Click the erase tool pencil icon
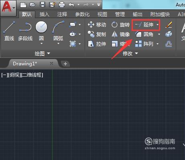The height and width of the screenshot is (160, 185). [x=169, y=24]
